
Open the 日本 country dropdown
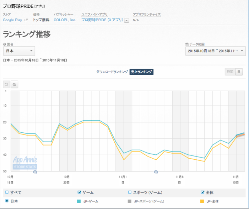[19, 51]
